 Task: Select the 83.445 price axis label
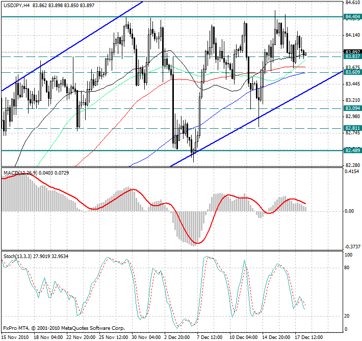coord(352,84)
